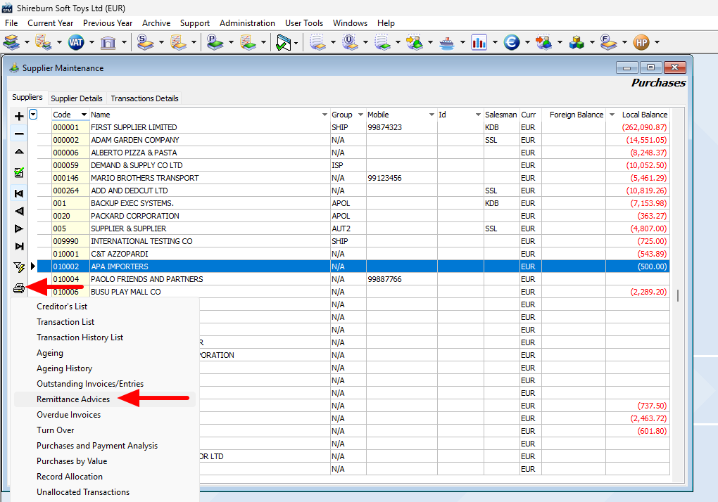This screenshot has width=718, height=502.
Task: Click the supplier grid vertical scrollbar
Action: click(x=678, y=295)
